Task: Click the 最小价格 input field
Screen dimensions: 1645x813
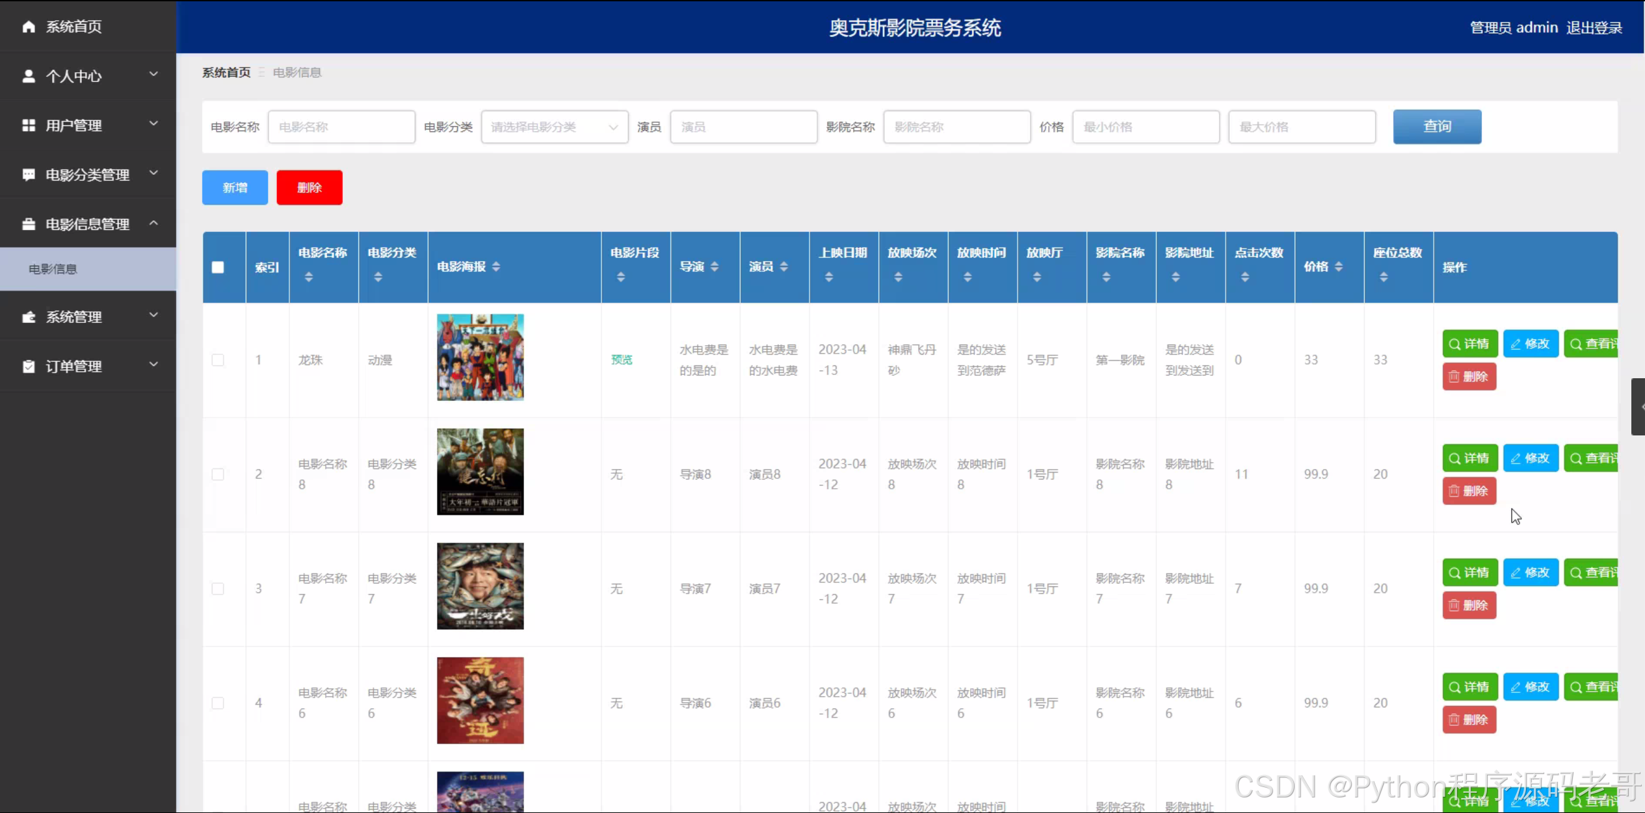Action: coord(1145,127)
